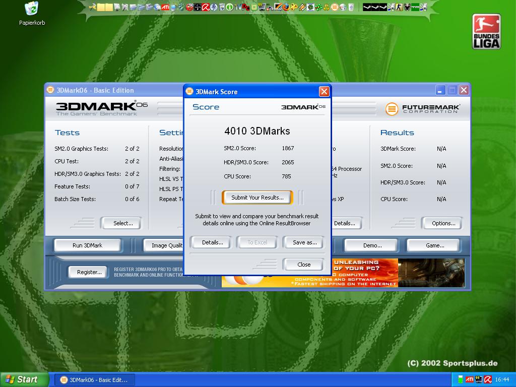516x387 pixels.
Task: Close the Score dialog with Close button
Action: point(304,264)
